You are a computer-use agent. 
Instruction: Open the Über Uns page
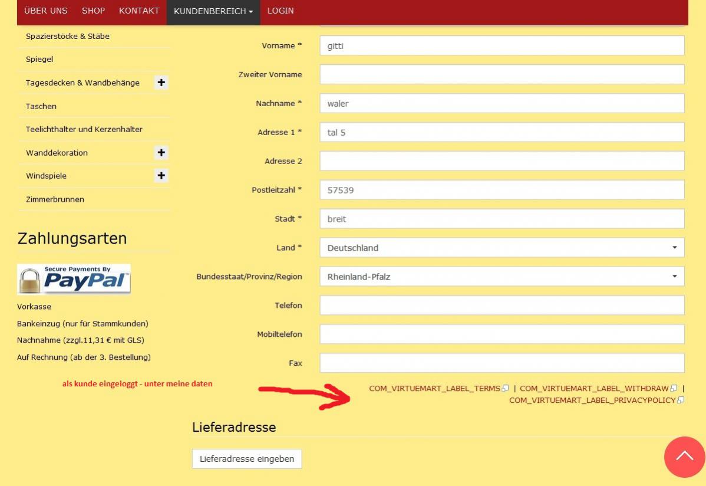(45, 11)
